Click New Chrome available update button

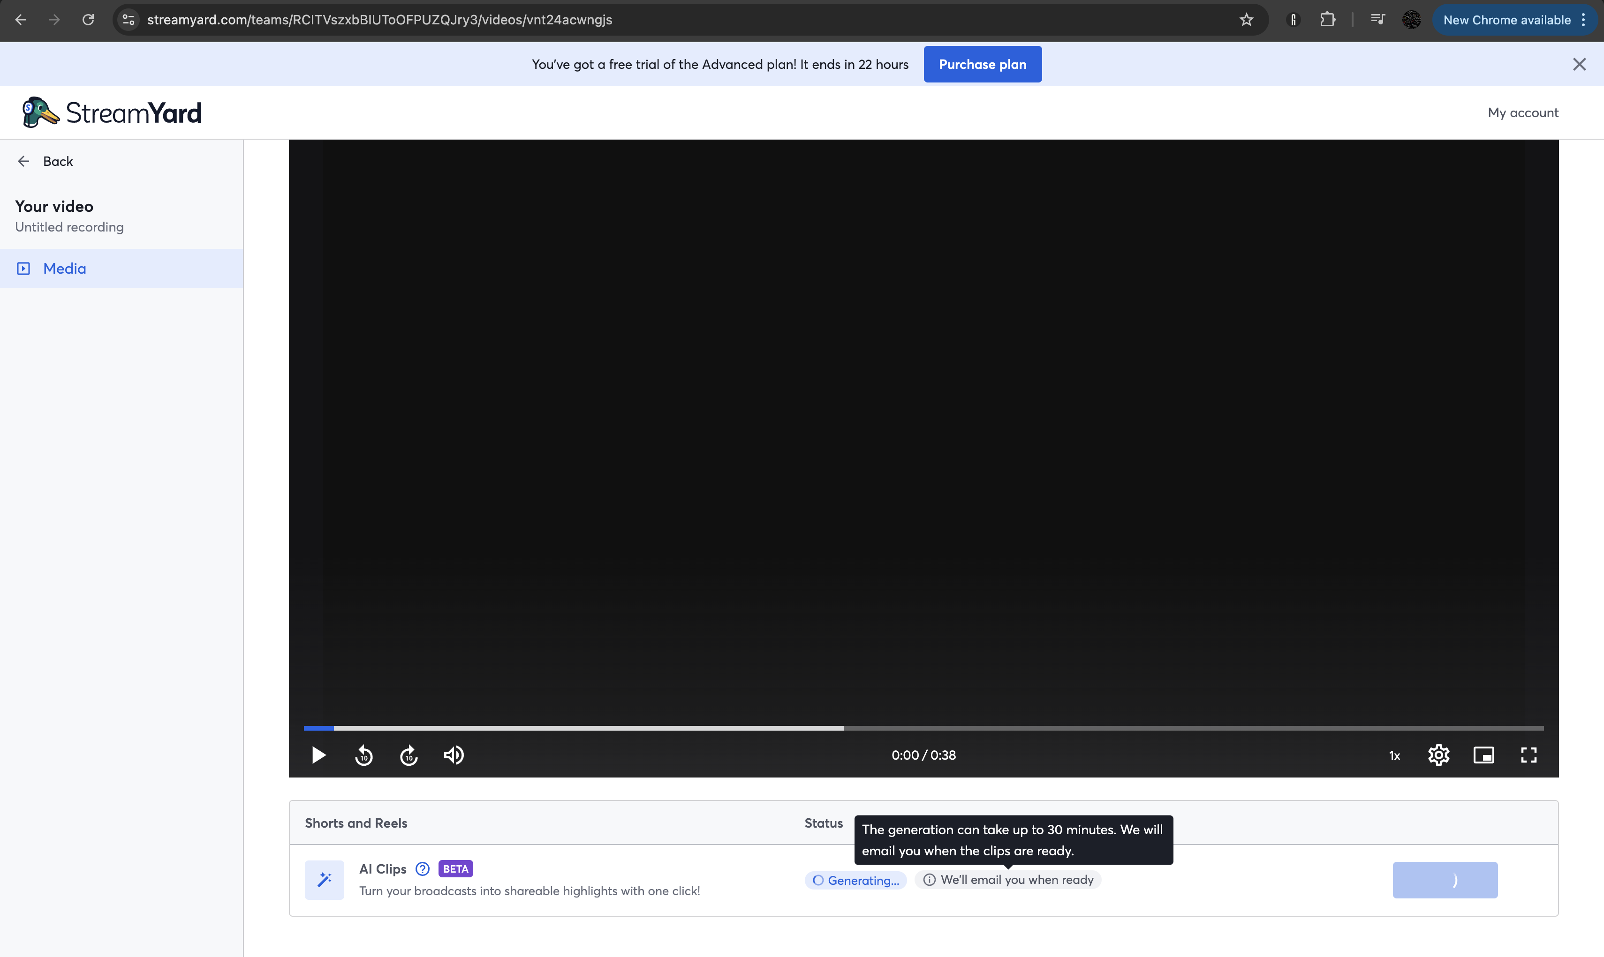pyautogui.click(x=1506, y=20)
